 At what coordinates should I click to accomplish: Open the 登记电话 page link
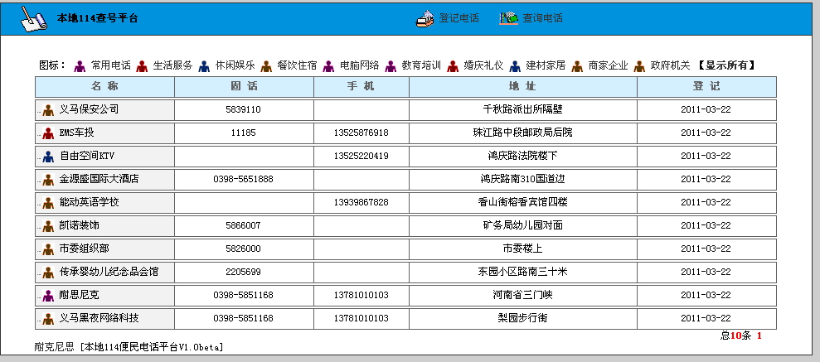click(459, 18)
